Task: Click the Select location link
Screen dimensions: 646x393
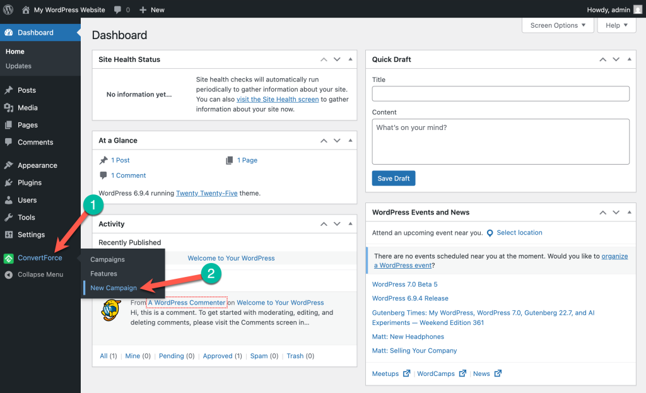Action: 519,233
